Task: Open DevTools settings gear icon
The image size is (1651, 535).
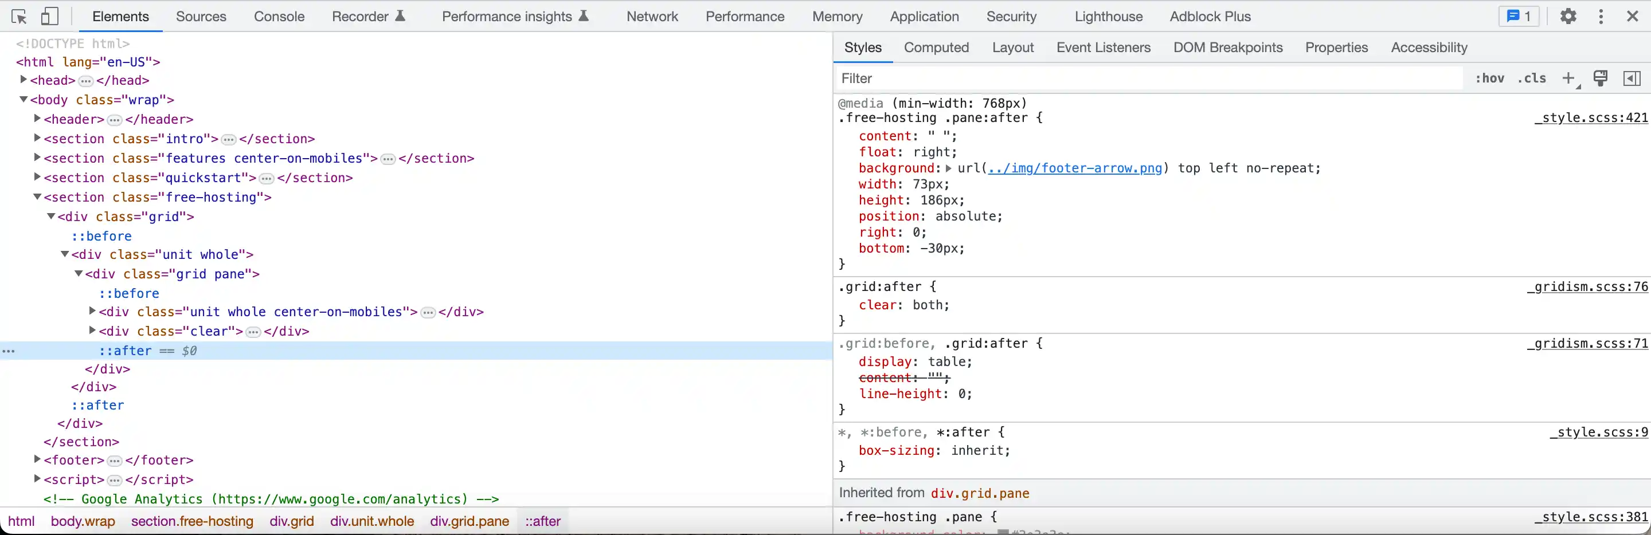Action: click(x=1568, y=17)
